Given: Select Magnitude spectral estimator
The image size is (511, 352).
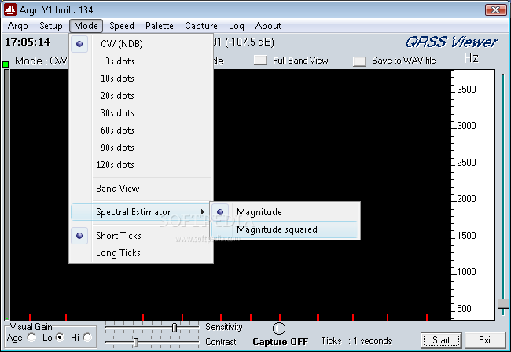Looking at the screenshot, I should coord(285,212).
